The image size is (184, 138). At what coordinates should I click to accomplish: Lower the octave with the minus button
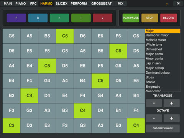(x=154, y=118)
